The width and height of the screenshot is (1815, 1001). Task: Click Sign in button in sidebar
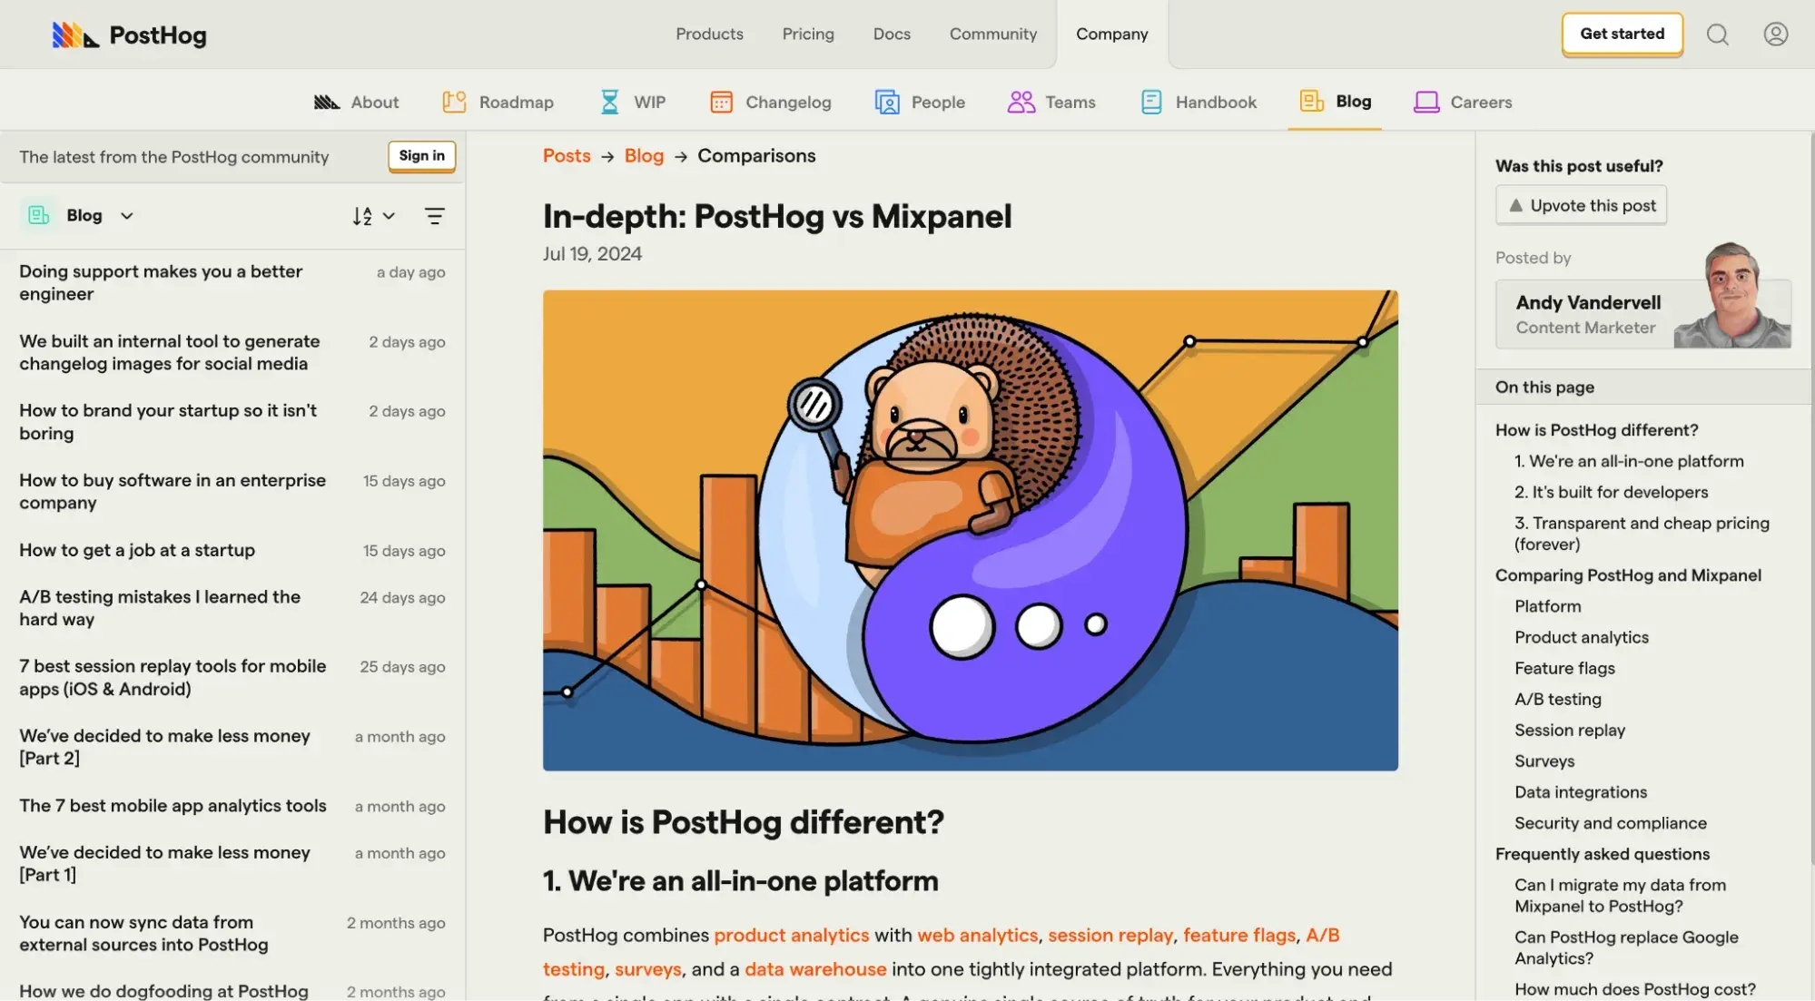click(x=421, y=155)
